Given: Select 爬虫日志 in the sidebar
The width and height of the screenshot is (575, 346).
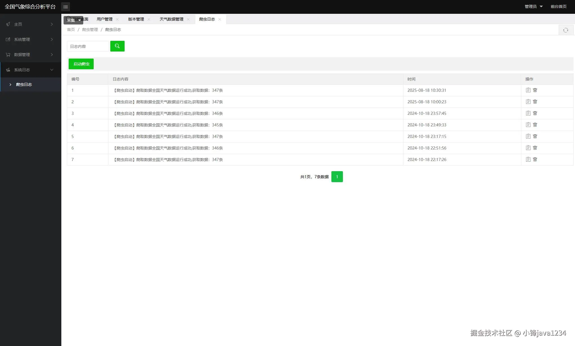Looking at the screenshot, I should coord(30,84).
